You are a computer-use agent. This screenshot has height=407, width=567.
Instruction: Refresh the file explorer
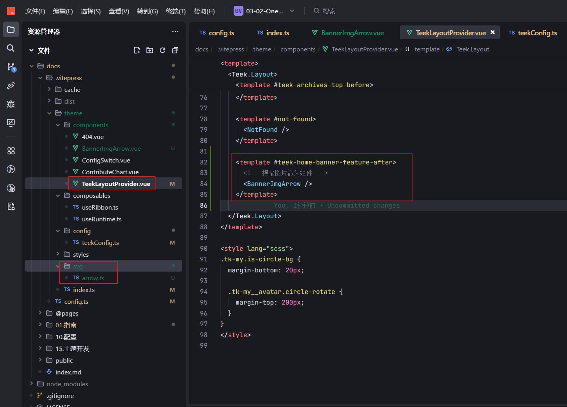click(x=163, y=50)
